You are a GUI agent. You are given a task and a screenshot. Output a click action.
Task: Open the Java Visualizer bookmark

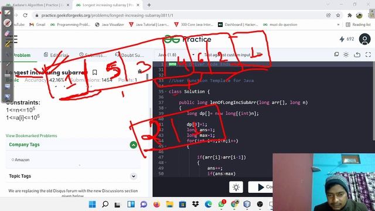click(x=110, y=25)
